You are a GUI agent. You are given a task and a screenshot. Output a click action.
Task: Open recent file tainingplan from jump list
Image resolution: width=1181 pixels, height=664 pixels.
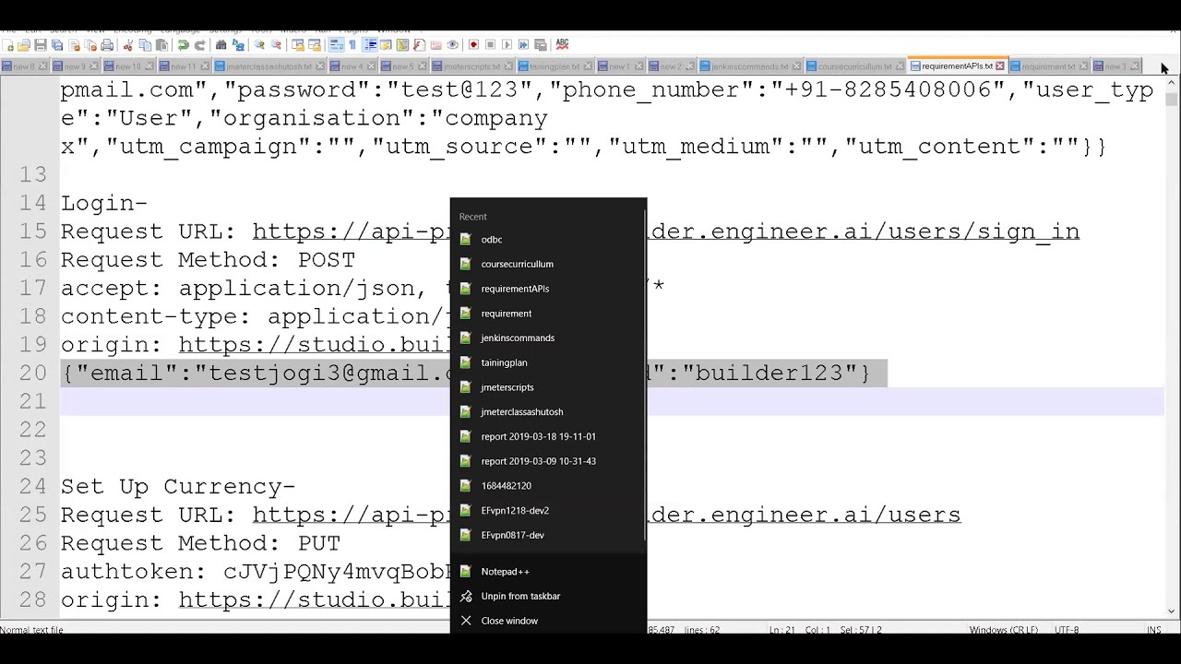click(548, 362)
